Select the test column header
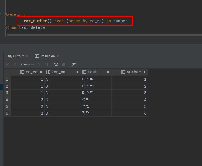This screenshot has width=202, height=166. pos(96,72)
